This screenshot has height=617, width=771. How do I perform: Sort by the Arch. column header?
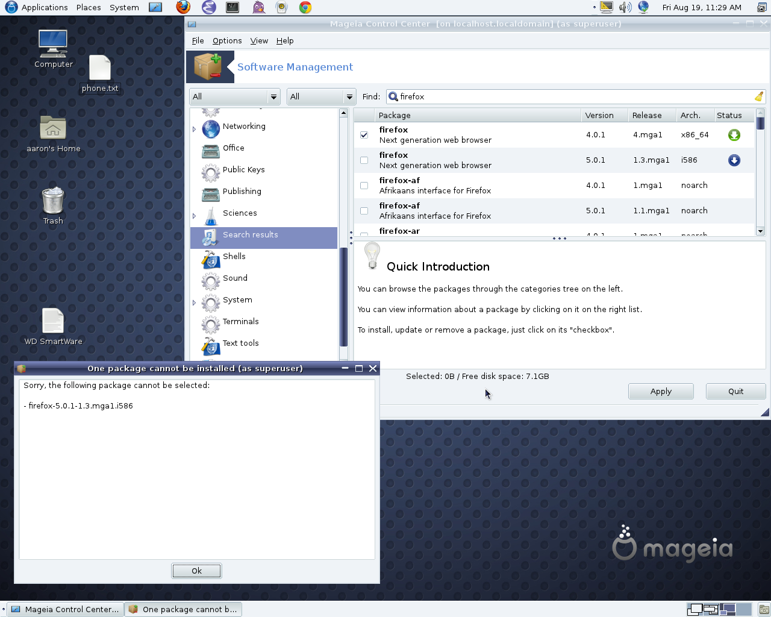point(695,115)
